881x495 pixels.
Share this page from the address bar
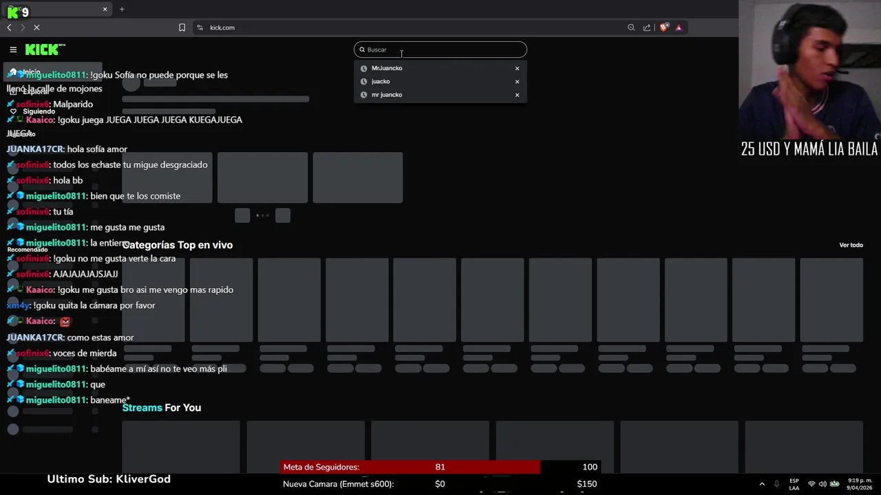coord(647,27)
